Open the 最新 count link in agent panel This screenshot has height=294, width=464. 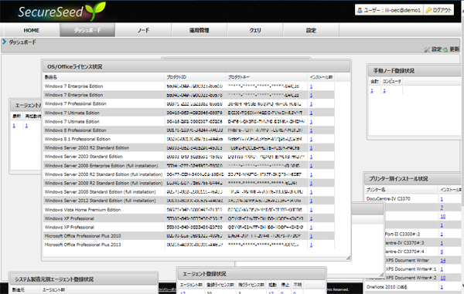(x=14, y=126)
